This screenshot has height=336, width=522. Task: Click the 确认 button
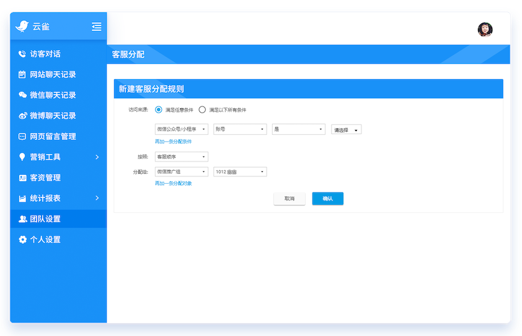[327, 199]
